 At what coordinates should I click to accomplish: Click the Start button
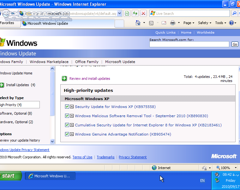[10, 176]
